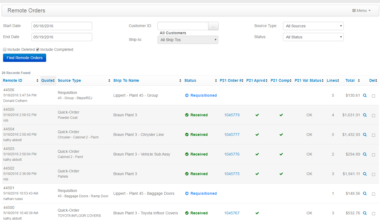The image size is (380, 221).
Task: Sort by P21 Comp column
Action: 281,80
